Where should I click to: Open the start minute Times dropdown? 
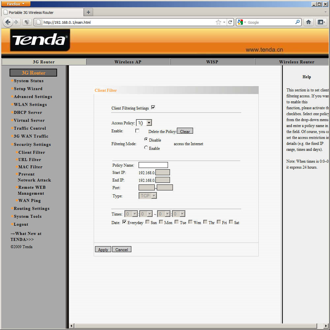pyautogui.click(x=146, y=214)
